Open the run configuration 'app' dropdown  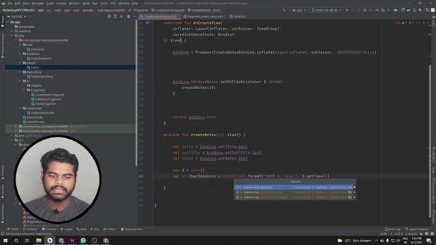pos(299,10)
